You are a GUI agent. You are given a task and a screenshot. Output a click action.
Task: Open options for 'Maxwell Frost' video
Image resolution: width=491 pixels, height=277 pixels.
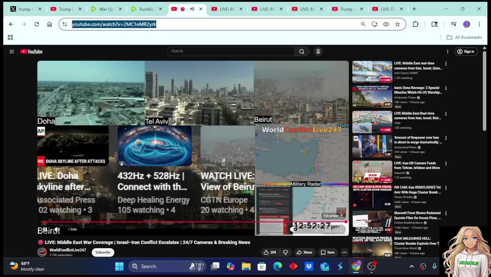tap(446, 213)
